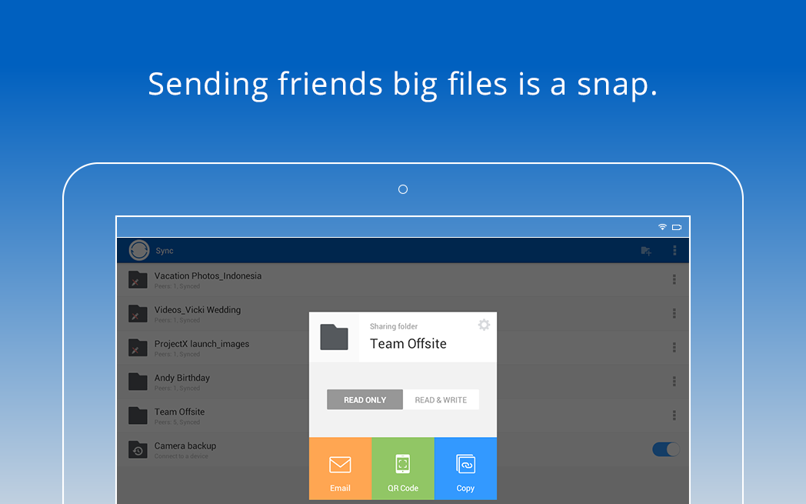This screenshot has width=806, height=504.
Task: Switch sharing permission to READ & WRITE
Action: (x=441, y=399)
